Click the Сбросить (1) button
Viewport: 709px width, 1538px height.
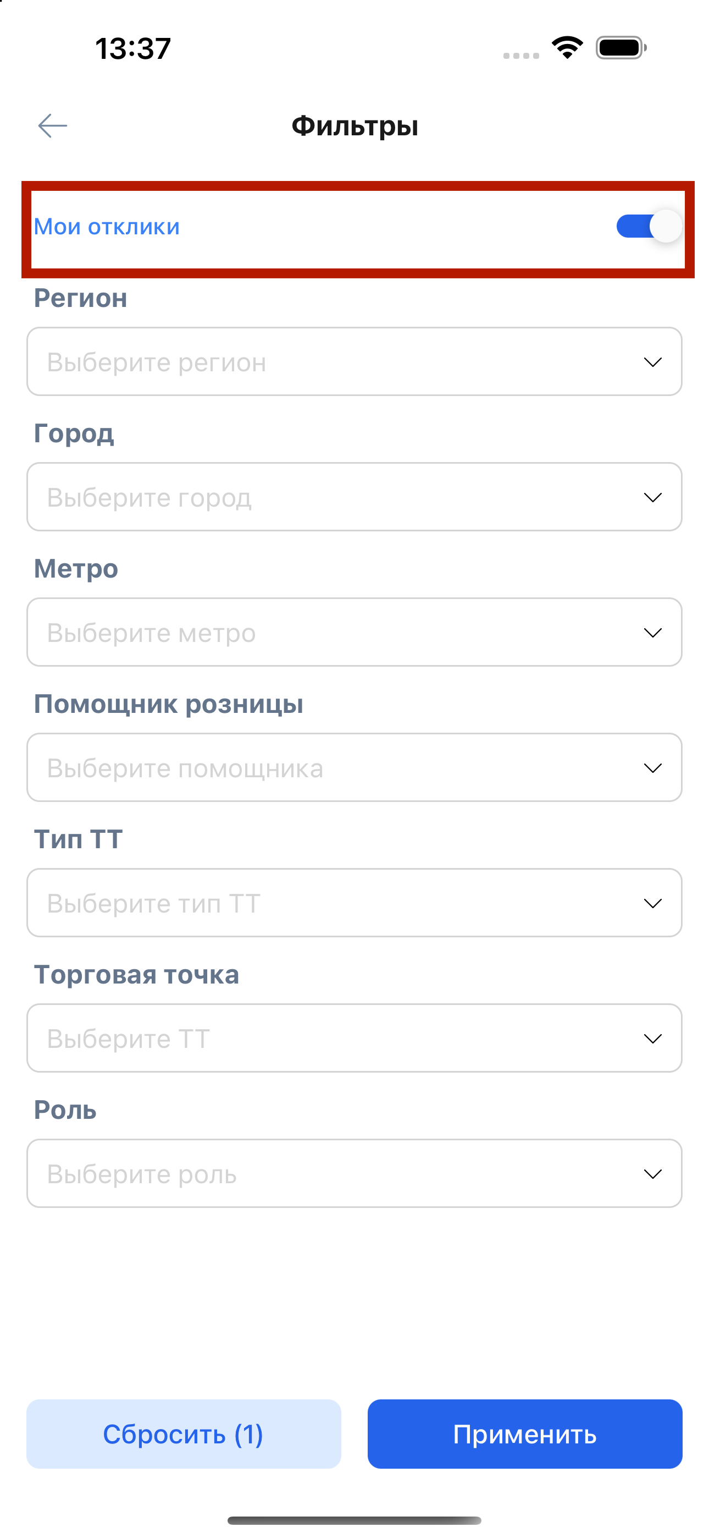[x=184, y=1434]
